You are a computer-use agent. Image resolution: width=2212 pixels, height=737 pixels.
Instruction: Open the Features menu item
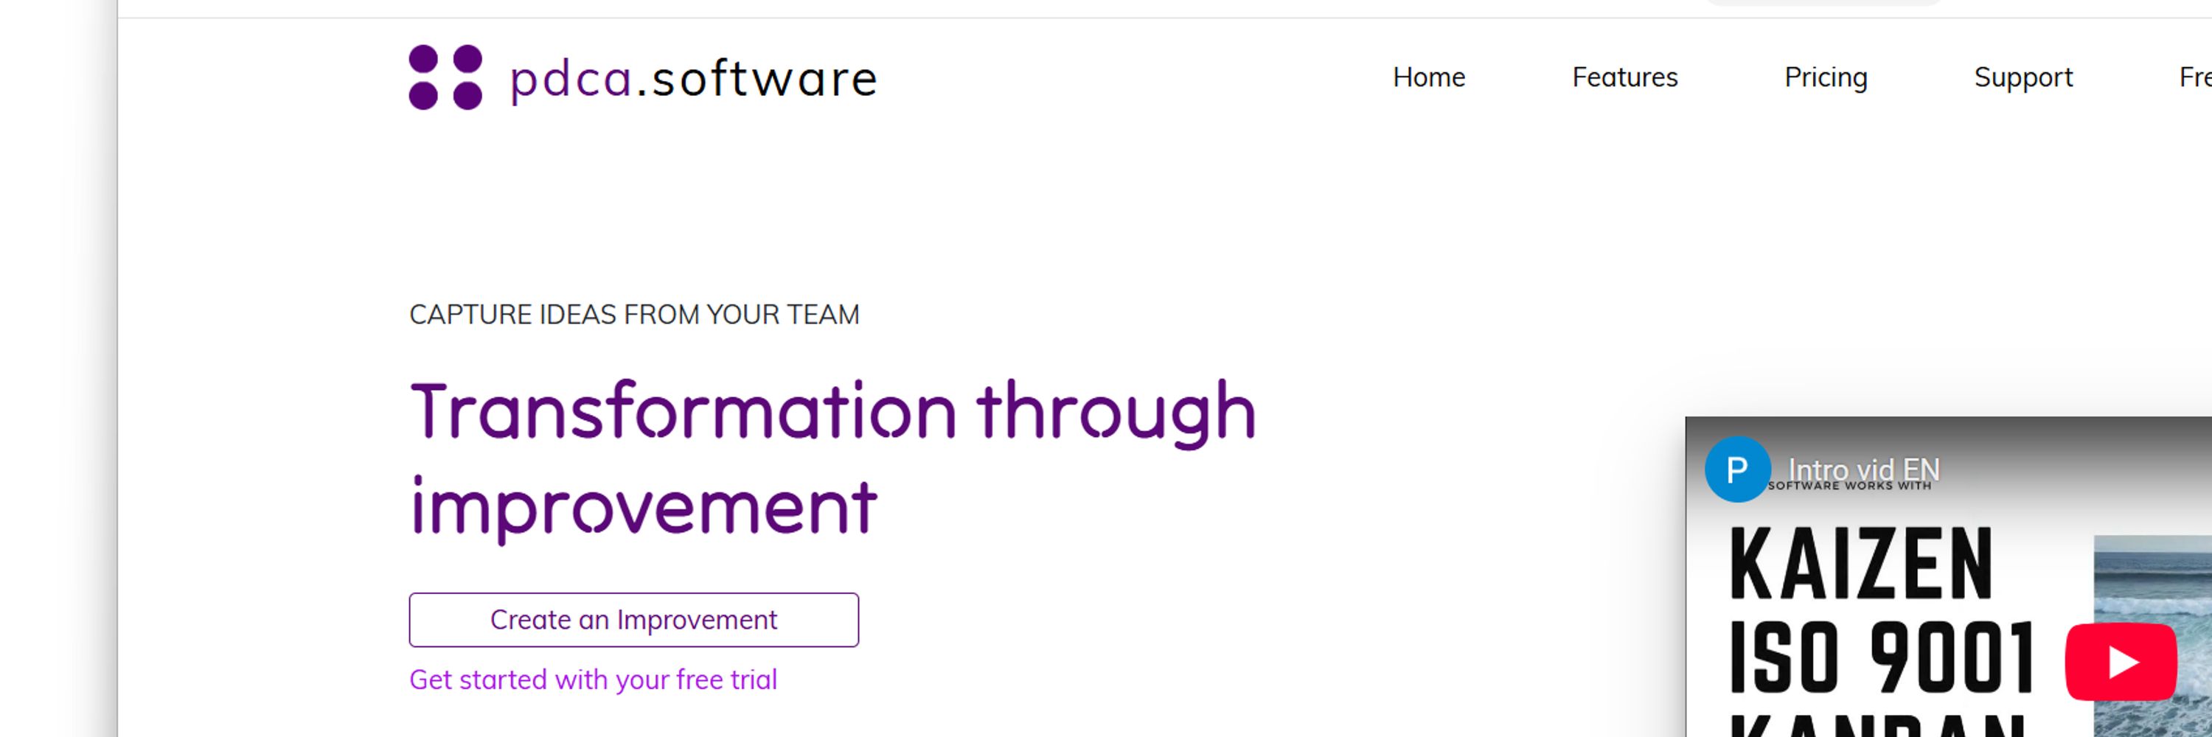pyautogui.click(x=1624, y=77)
